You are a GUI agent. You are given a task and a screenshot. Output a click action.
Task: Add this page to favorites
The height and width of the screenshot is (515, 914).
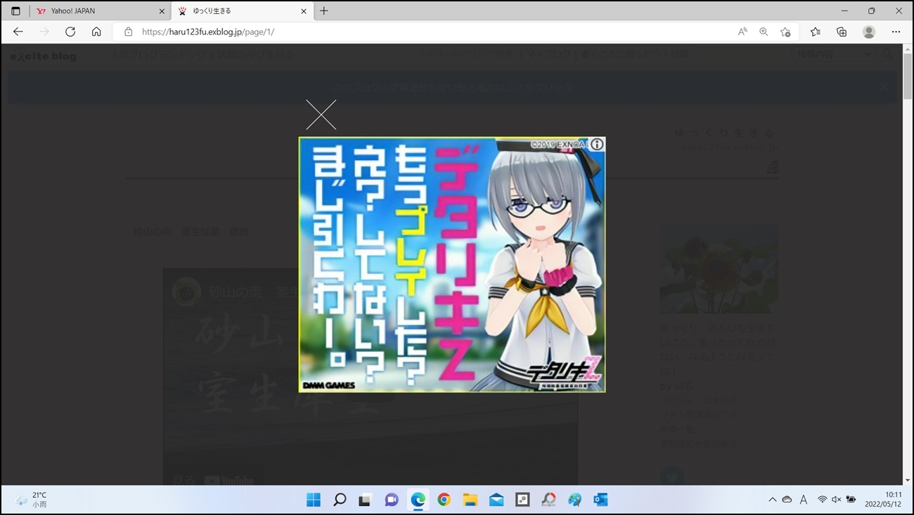click(x=786, y=32)
